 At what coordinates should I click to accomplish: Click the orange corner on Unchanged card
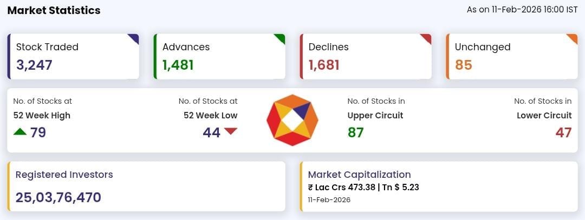click(x=573, y=38)
